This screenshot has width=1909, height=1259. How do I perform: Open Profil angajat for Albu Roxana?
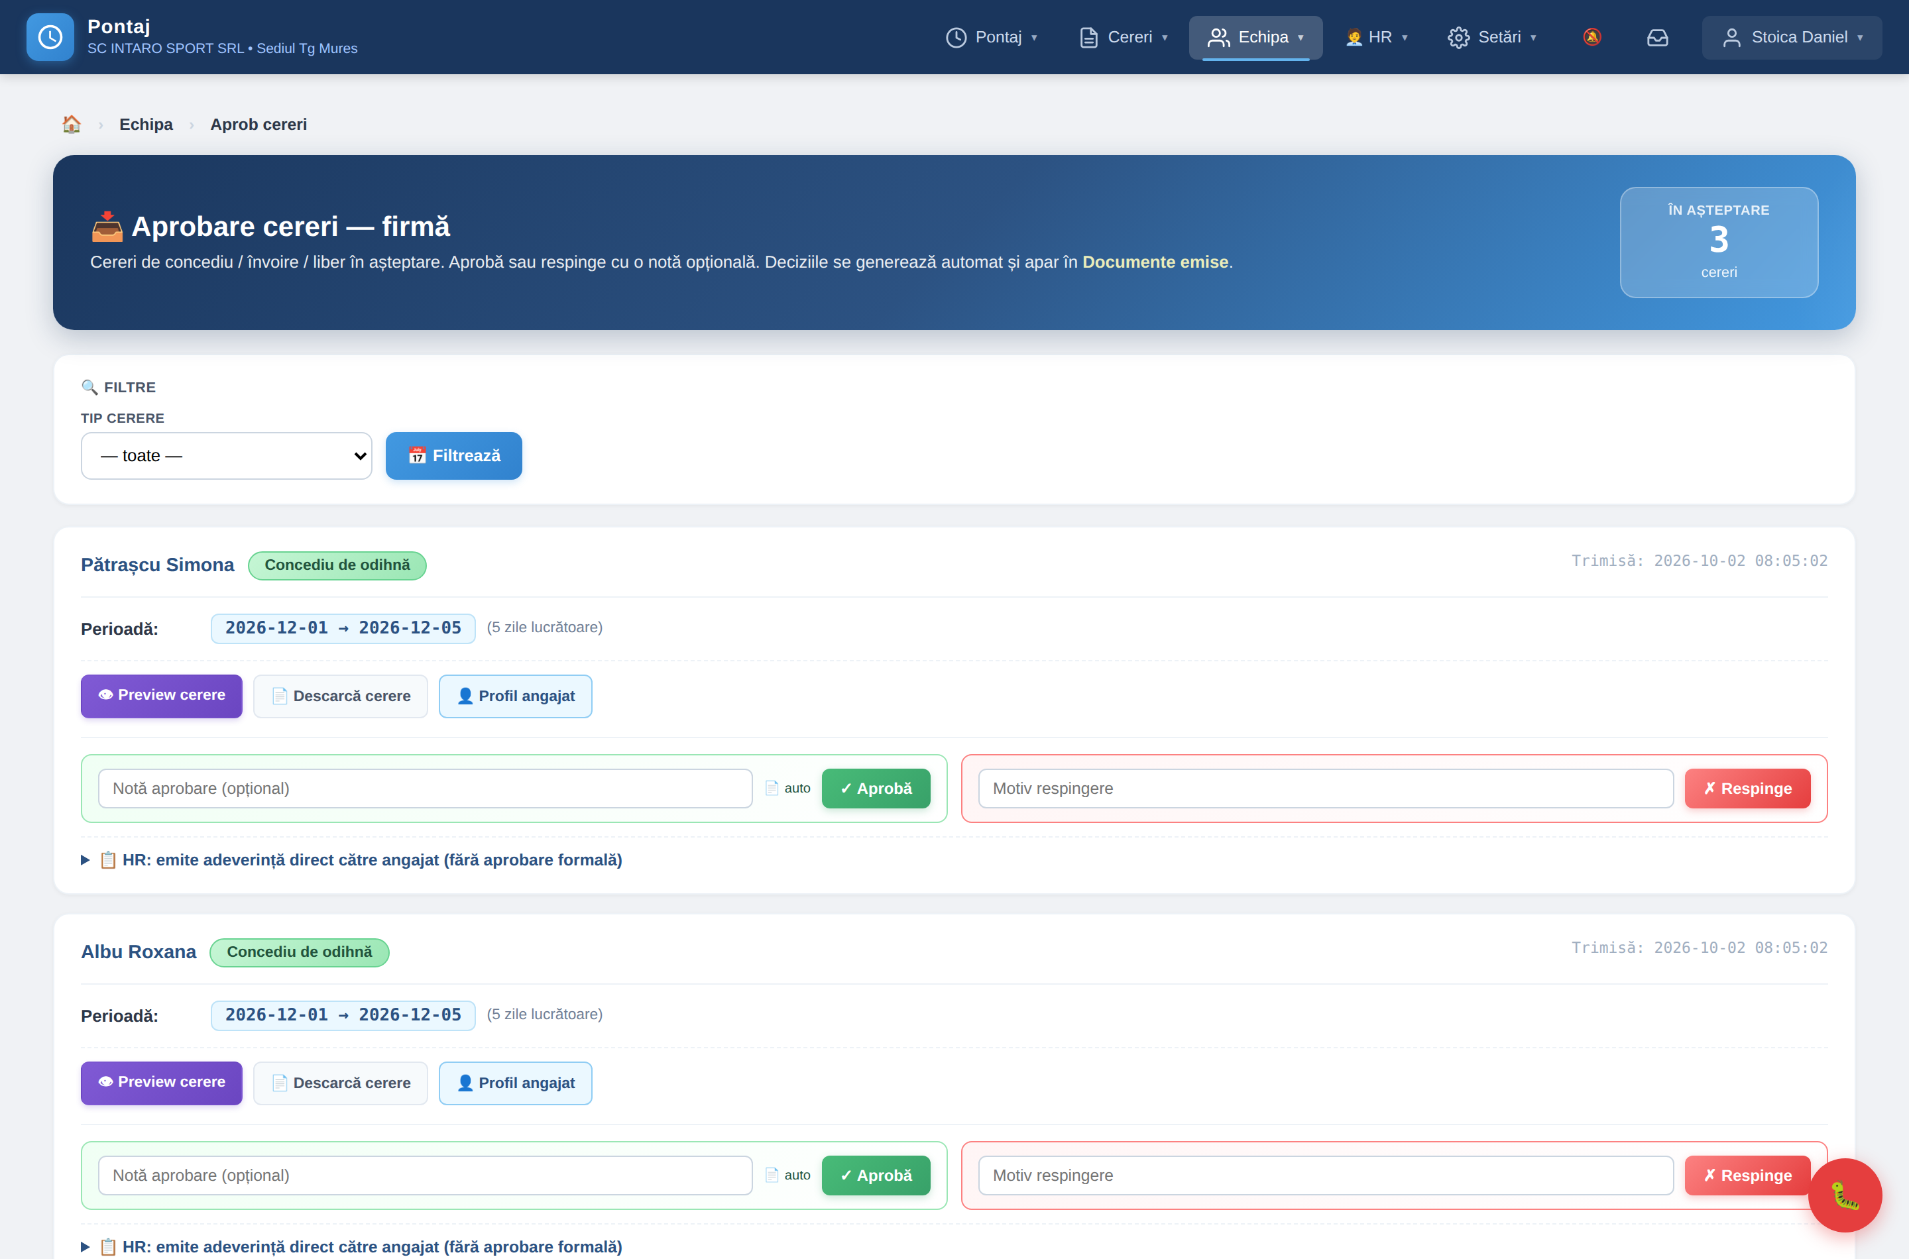[x=516, y=1083]
